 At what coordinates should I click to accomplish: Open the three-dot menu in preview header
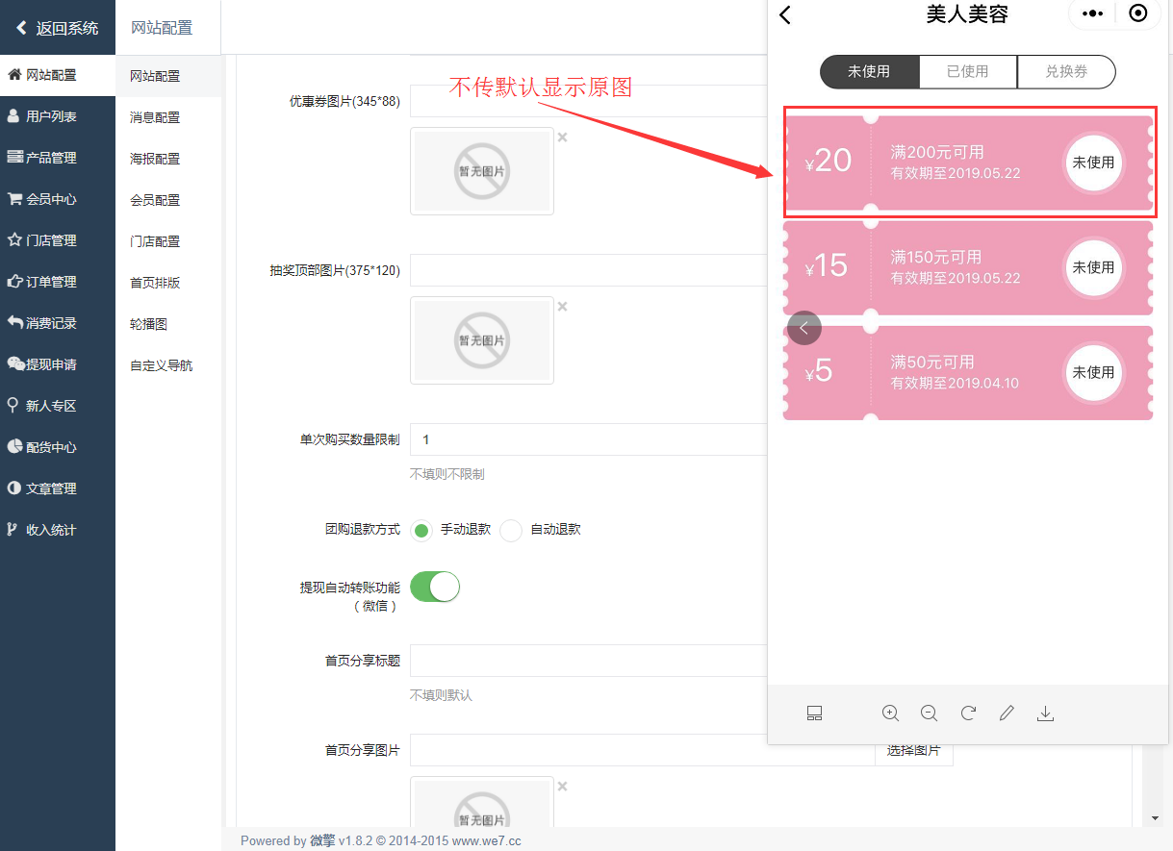click(x=1092, y=13)
